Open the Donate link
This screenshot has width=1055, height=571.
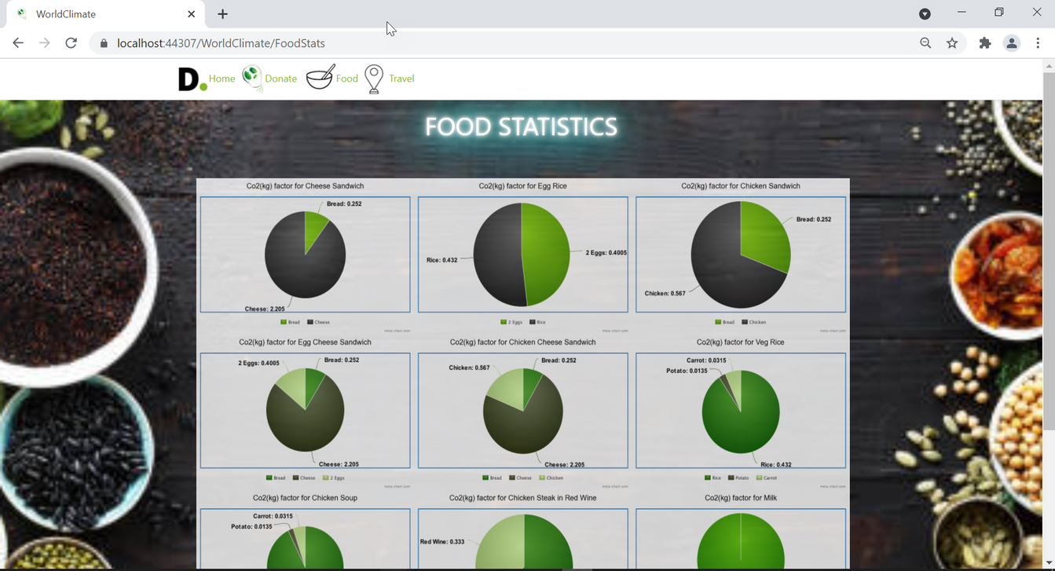pos(281,79)
